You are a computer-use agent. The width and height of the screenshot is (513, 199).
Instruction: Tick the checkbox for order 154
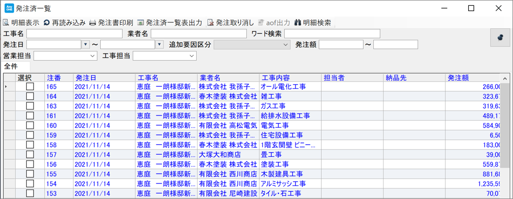coord(30,183)
